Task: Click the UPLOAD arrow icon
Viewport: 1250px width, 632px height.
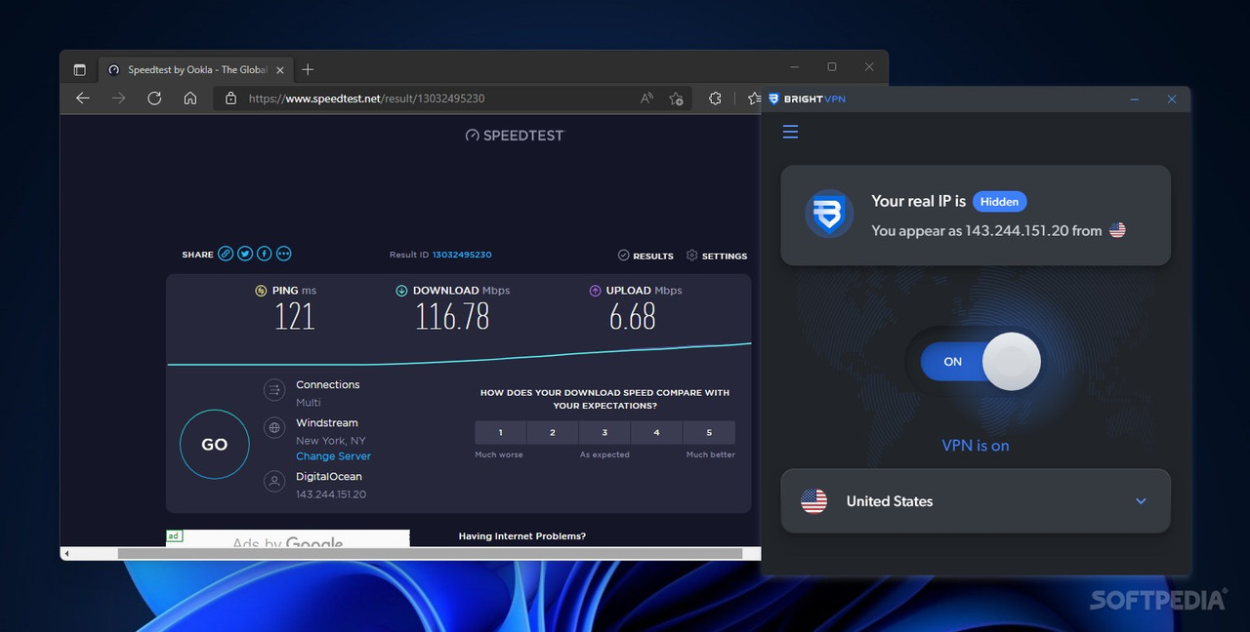Action: [595, 291]
